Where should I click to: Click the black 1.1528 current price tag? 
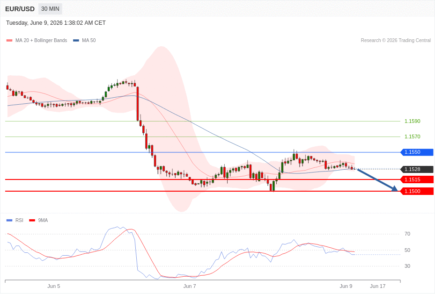point(417,169)
